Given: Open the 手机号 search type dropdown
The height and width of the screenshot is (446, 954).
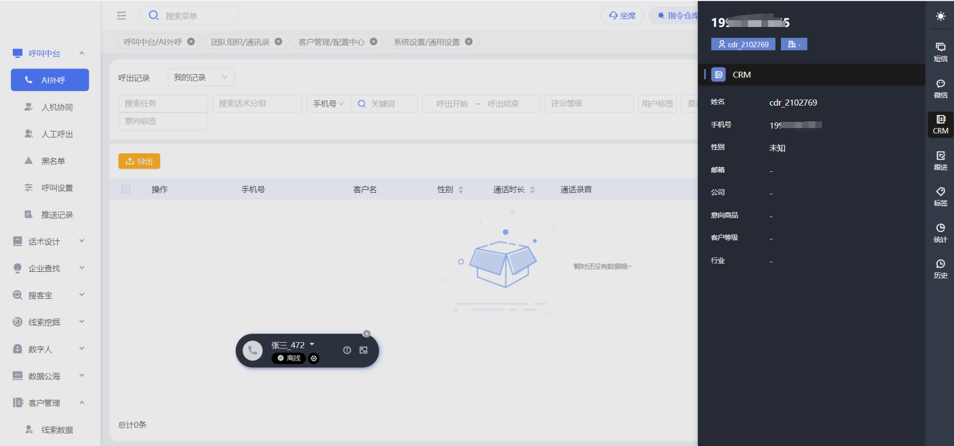Looking at the screenshot, I should [x=328, y=103].
